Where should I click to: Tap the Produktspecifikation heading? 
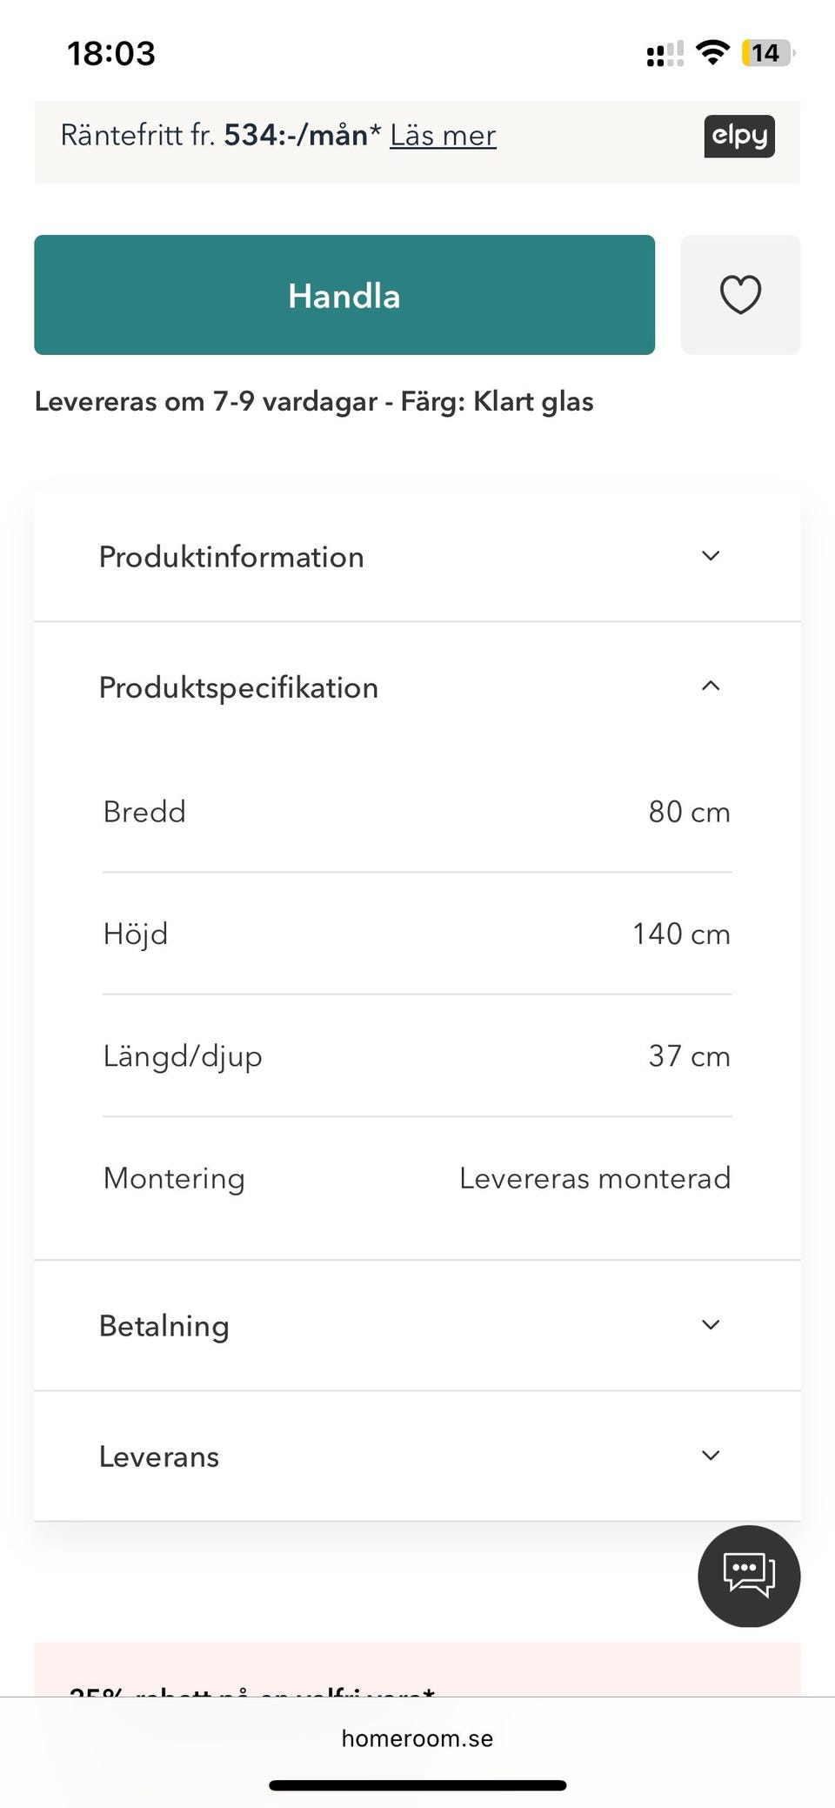(238, 687)
